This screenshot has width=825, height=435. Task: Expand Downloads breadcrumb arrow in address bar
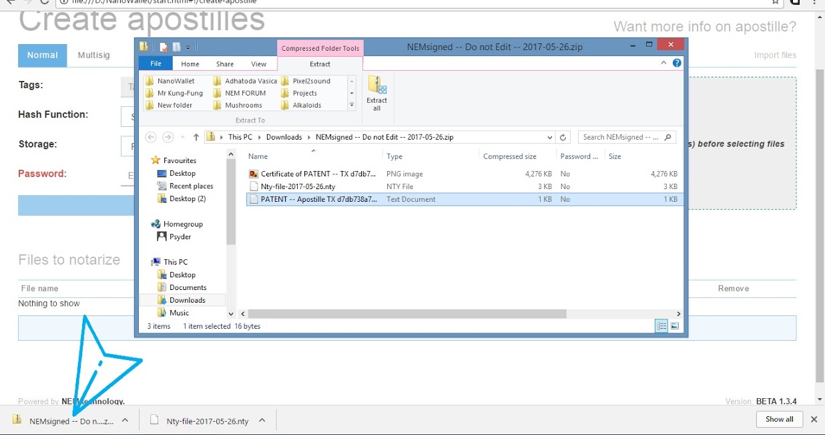click(x=309, y=137)
